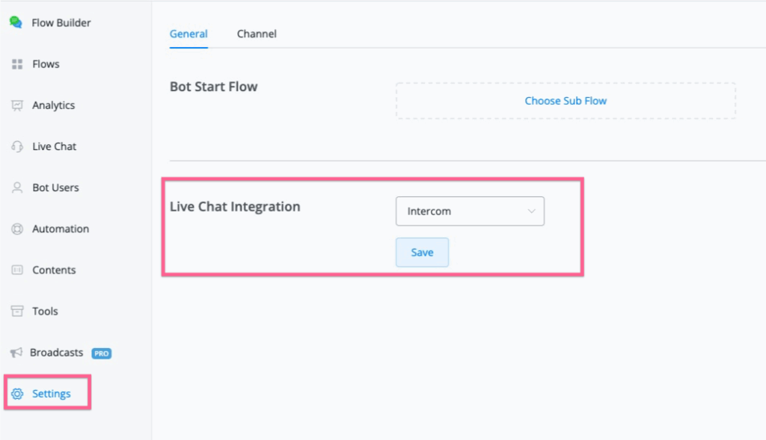Screen dimensions: 766x440
Task: Expand dropdown using the chevron arrow
Action: coord(532,211)
